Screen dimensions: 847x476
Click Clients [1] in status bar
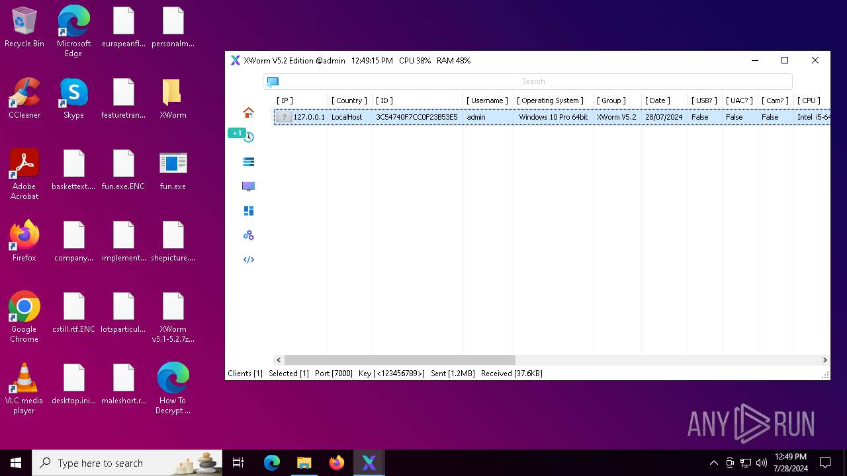click(x=245, y=374)
